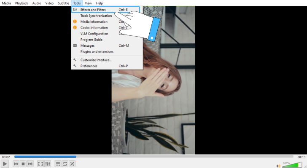Choose Customize Interface...

click(x=107, y=60)
